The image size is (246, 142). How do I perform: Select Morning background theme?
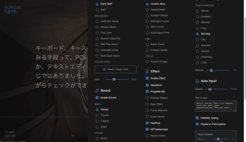[x=198, y=34]
